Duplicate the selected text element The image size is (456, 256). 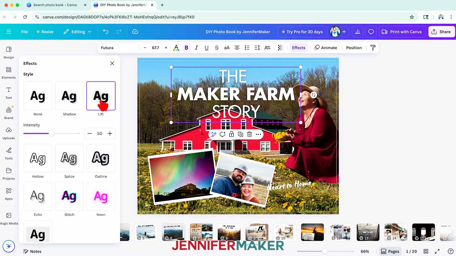coord(240,134)
